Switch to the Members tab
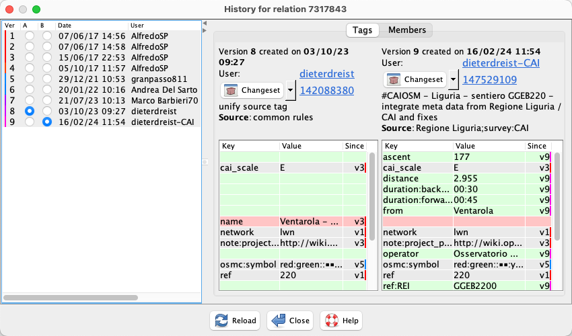Image resolution: width=572 pixels, height=336 pixels. point(406,30)
